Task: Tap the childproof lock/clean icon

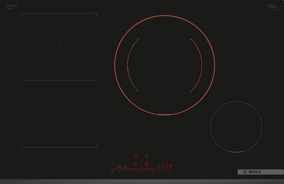Action: (120, 167)
